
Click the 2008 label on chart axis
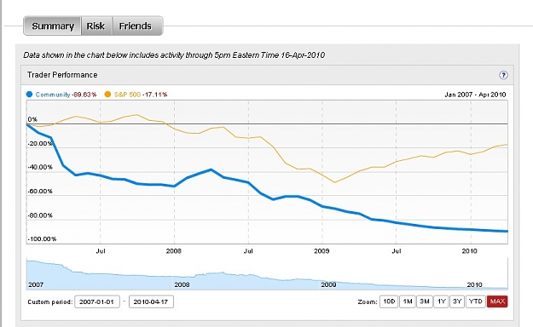(174, 251)
